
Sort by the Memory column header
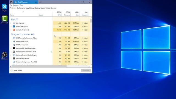[66, 13]
